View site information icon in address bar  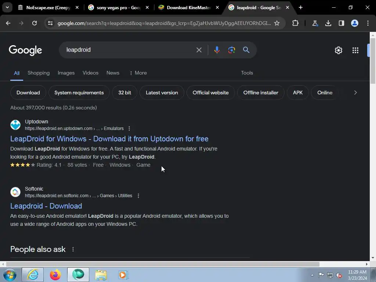tap(50, 23)
